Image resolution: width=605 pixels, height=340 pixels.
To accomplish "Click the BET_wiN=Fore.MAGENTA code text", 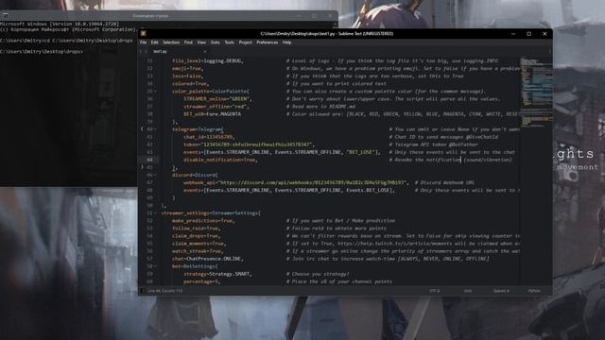I will [212, 114].
